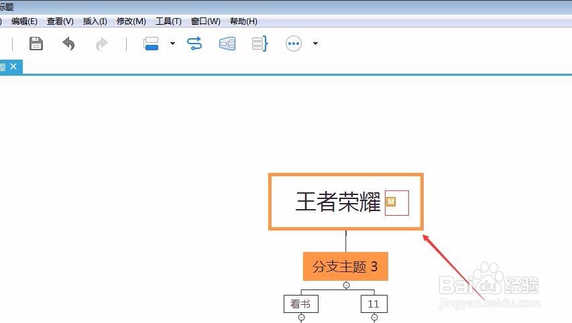Insert a topic with the blue topic icon

tap(151, 44)
